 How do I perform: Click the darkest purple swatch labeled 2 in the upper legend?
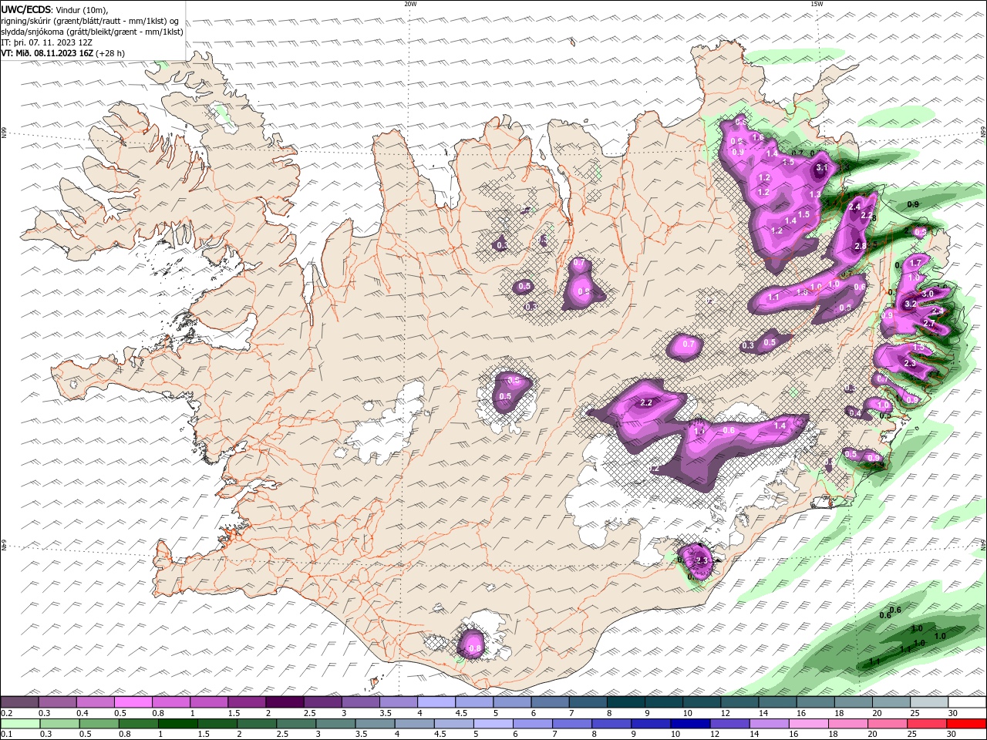pyautogui.click(x=285, y=702)
